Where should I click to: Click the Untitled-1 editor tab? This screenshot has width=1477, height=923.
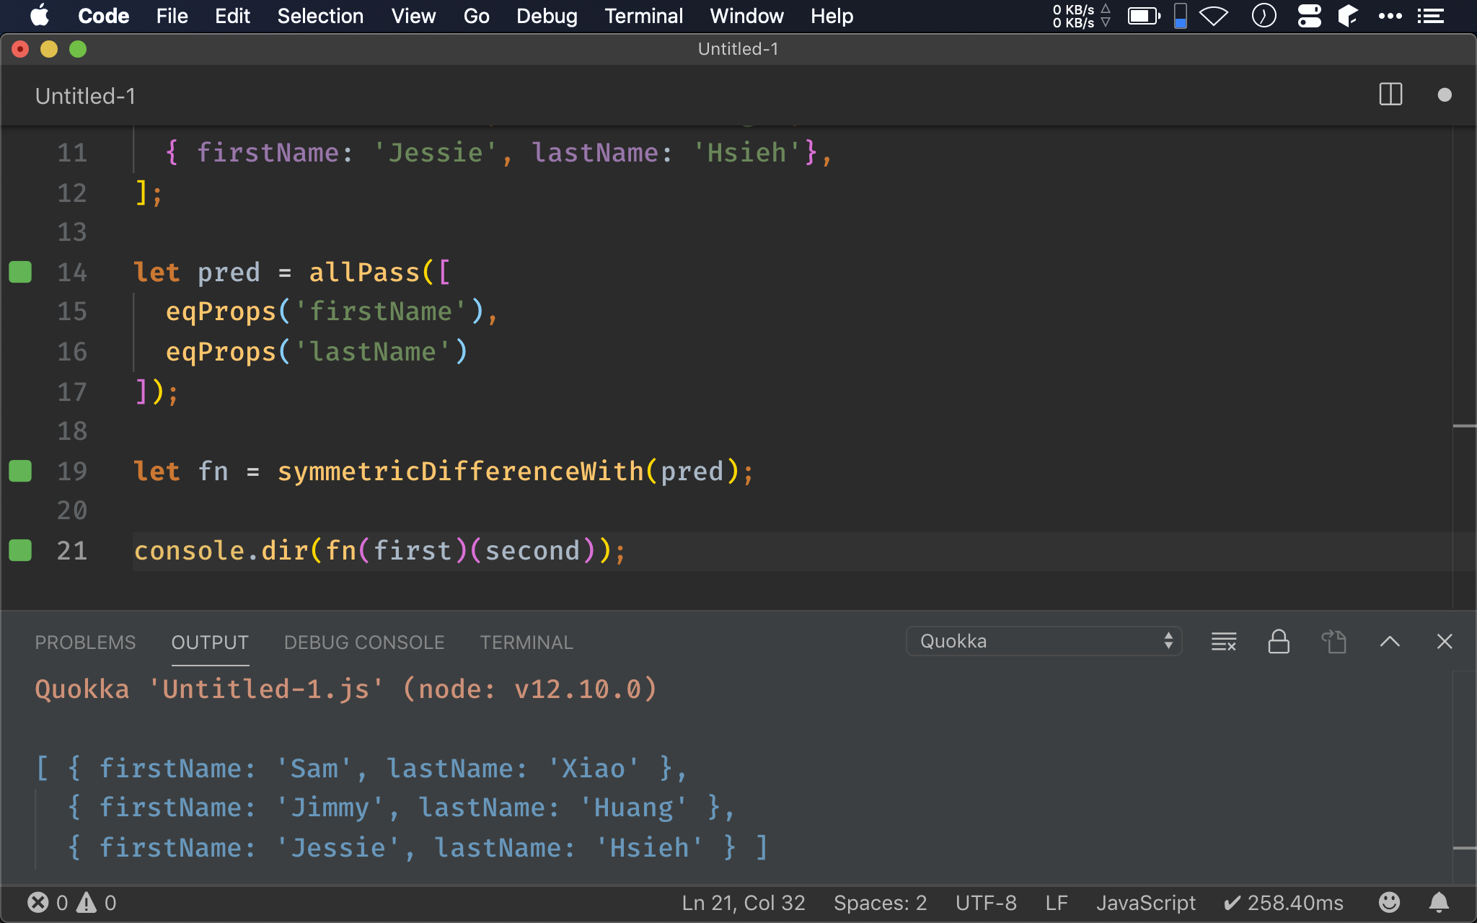click(x=85, y=96)
